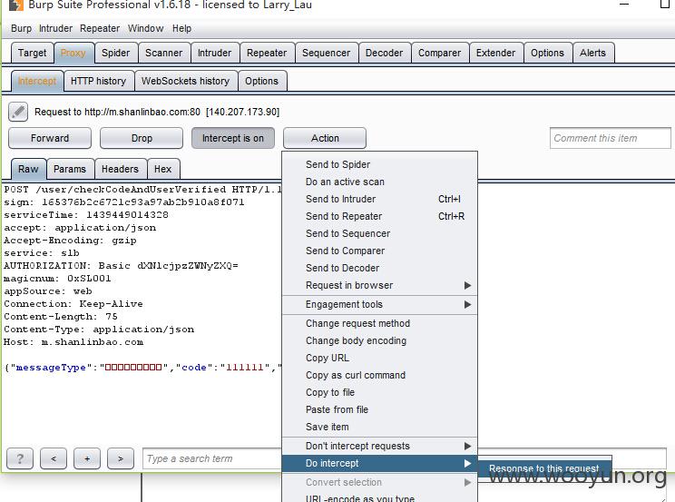Switch to the Headers view tab
Screen dimensions: 675x502
click(120, 169)
